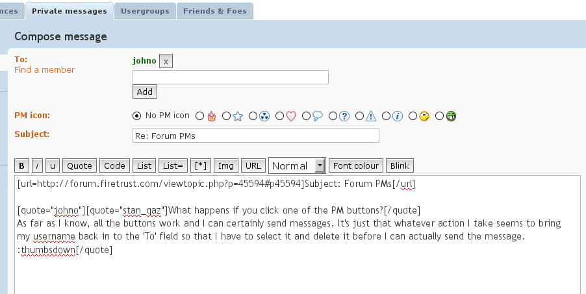Click the Add recipient button
The width and height of the screenshot is (586, 294).
[145, 92]
